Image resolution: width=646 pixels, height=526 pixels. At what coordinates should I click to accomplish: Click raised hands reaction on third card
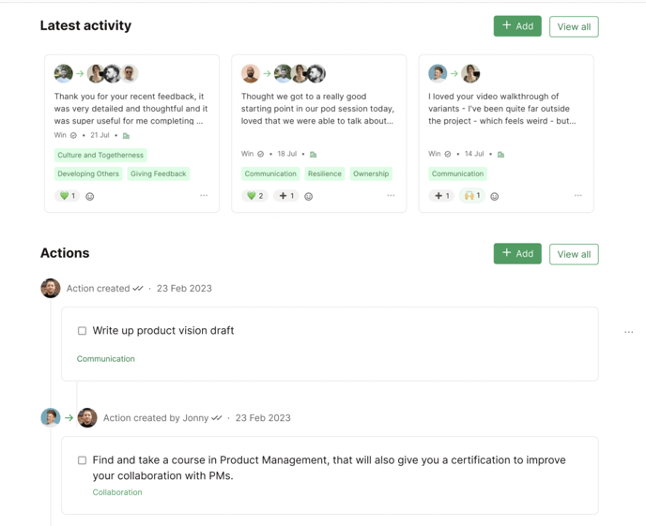point(471,196)
